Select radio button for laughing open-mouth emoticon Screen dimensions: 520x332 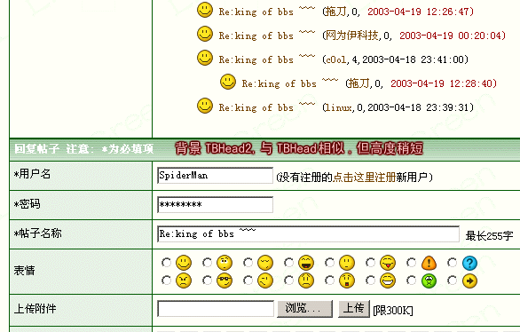click(288, 263)
